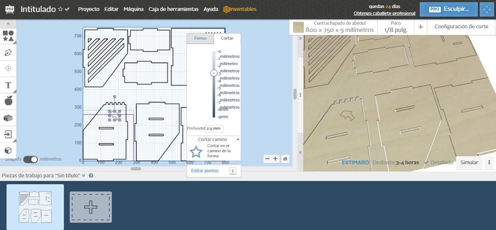Add a new workpiece
The image size is (496, 230).
(x=91, y=207)
